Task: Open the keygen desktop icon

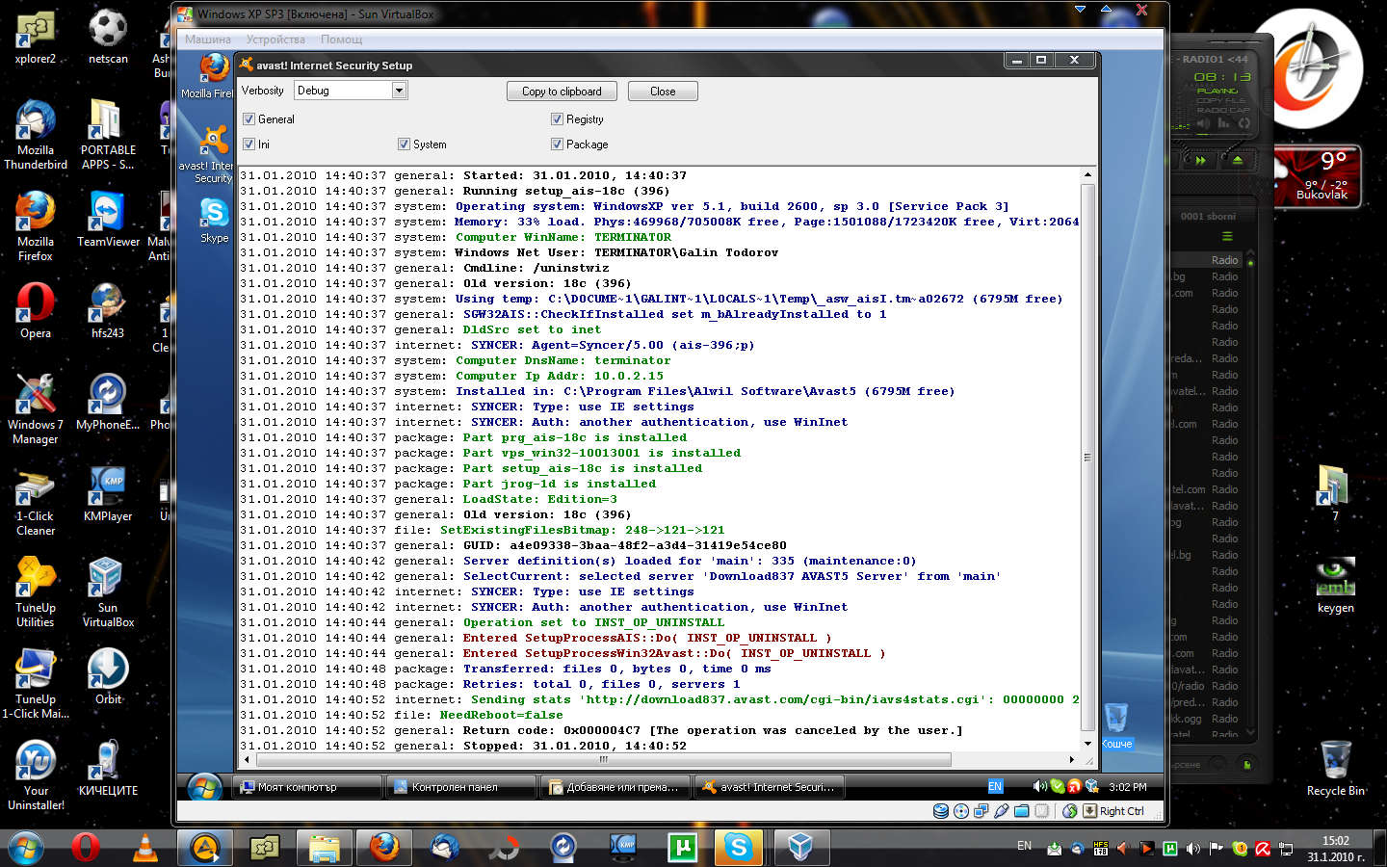Action: click(1336, 586)
